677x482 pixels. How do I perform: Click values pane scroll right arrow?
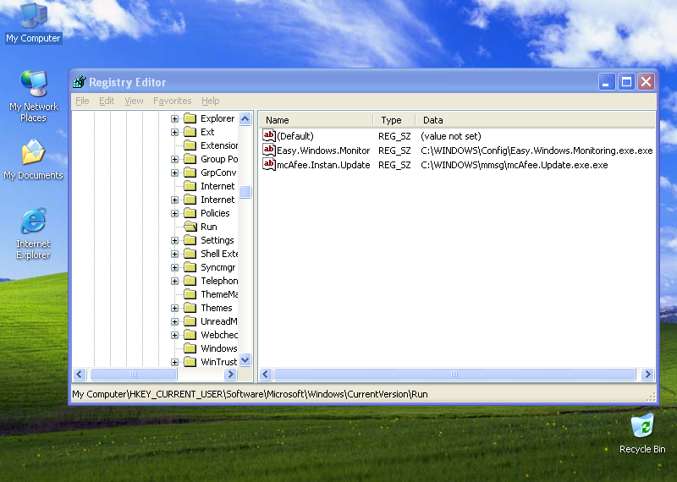647,374
